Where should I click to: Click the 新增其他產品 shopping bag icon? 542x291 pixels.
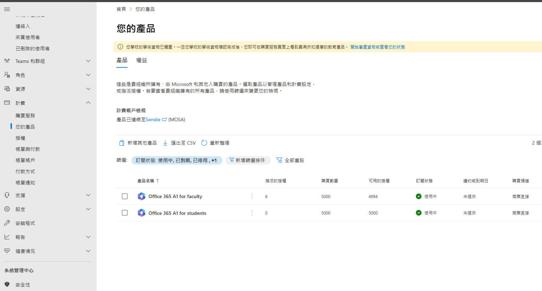[122, 143]
